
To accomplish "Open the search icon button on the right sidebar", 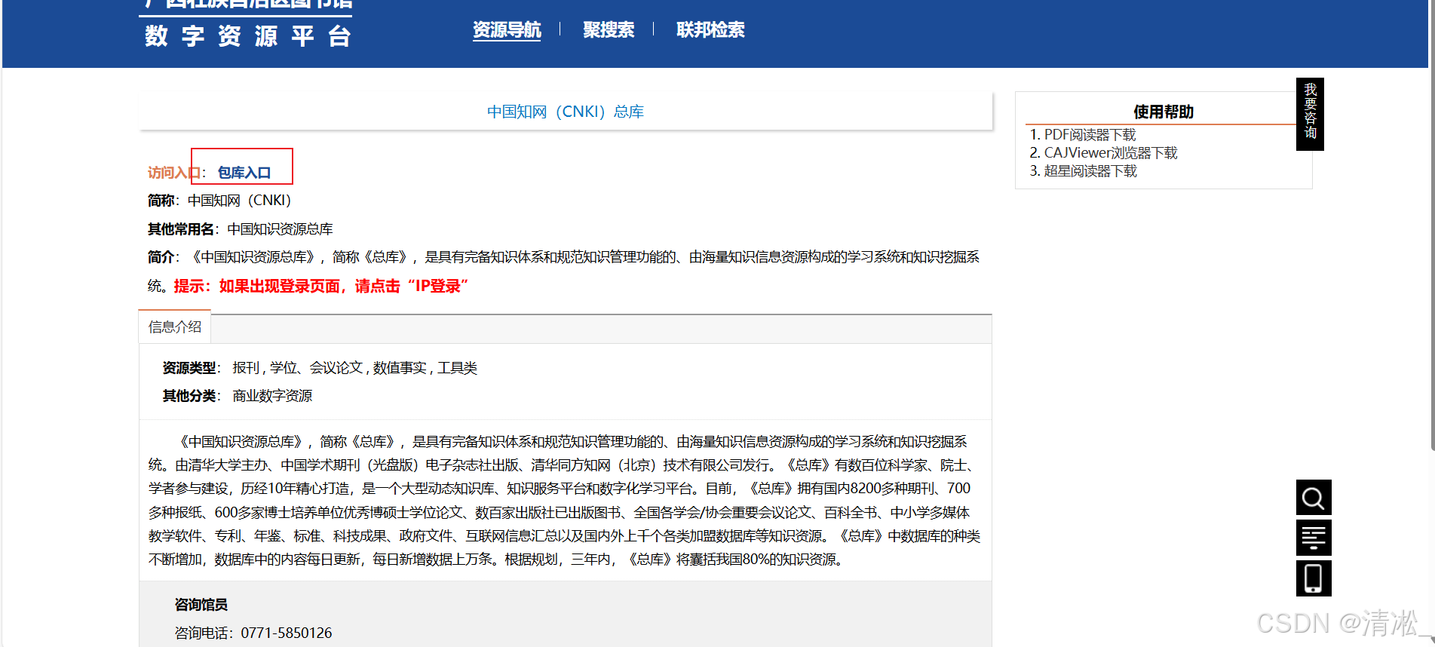I will [x=1313, y=498].
